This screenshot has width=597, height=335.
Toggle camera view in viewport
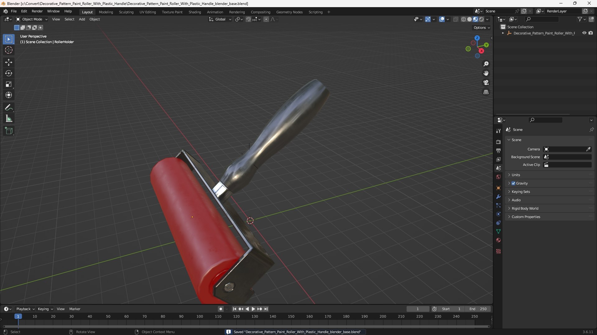(486, 83)
